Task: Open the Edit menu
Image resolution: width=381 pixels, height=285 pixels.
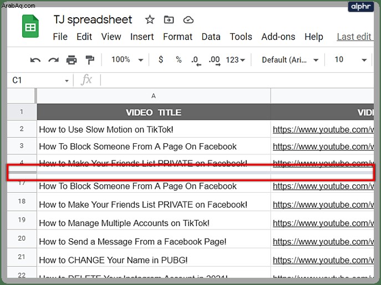Action: pyautogui.click(x=84, y=37)
